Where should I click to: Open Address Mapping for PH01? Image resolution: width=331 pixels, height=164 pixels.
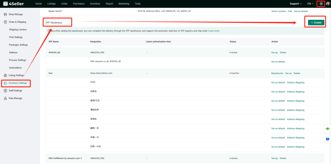pos(295,83)
